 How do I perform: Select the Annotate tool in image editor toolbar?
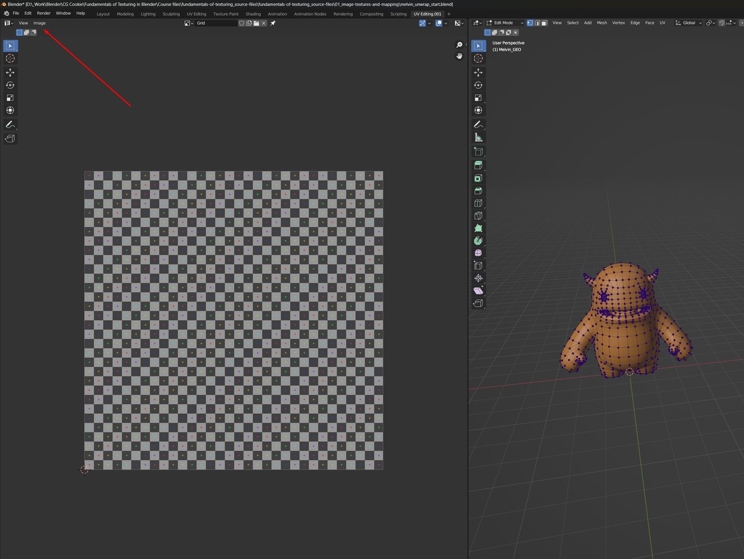[x=10, y=125]
